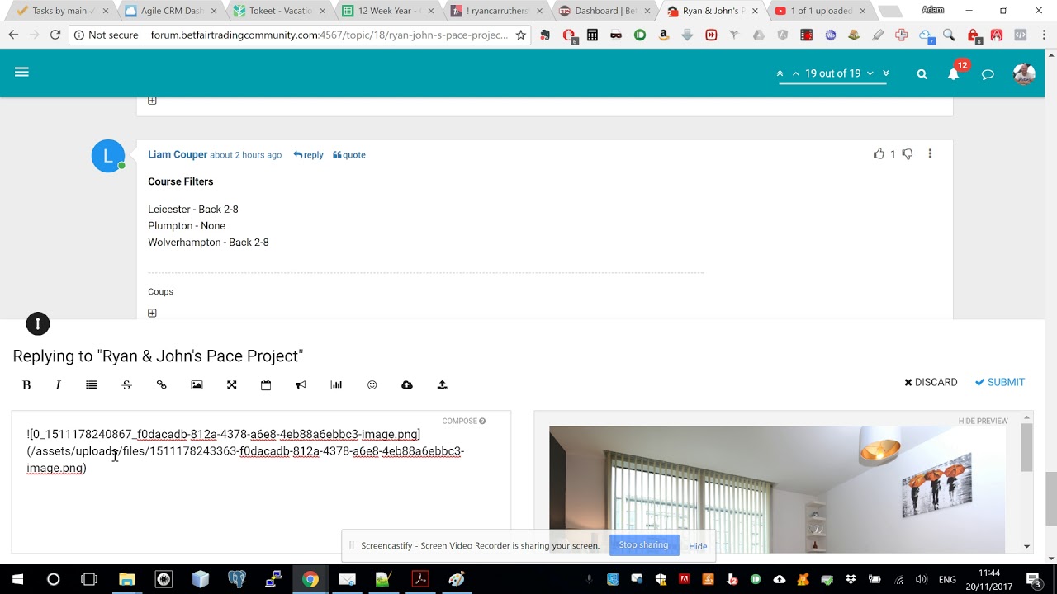
Task: Open the forum search
Action: tap(922, 73)
